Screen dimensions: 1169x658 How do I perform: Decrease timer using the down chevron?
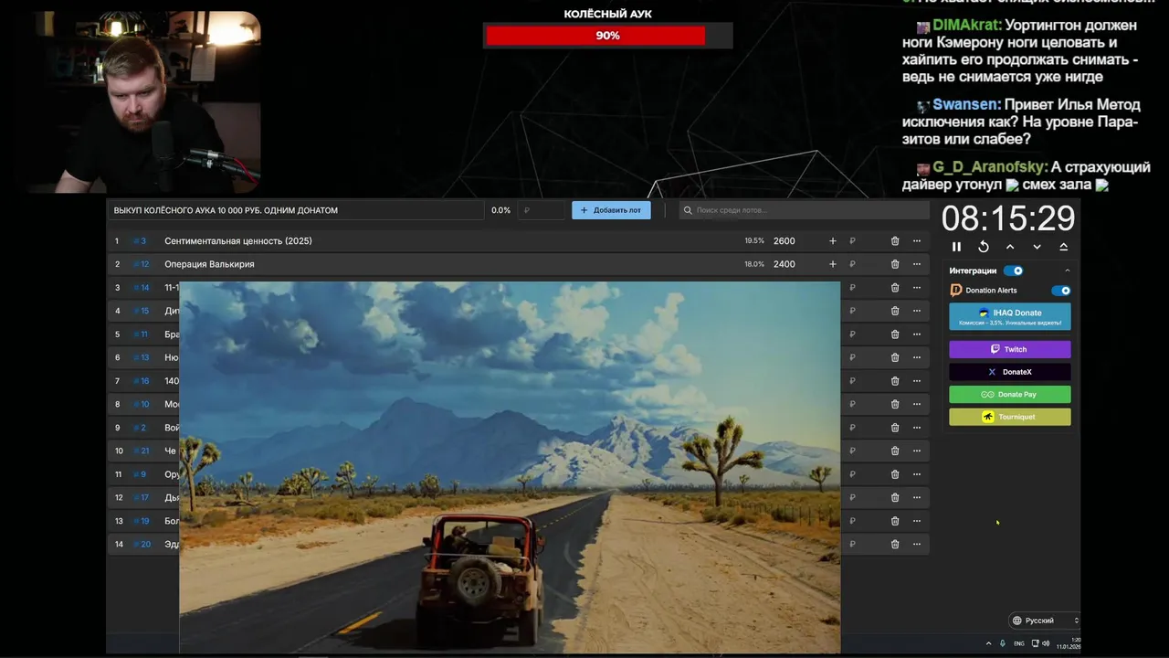pyautogui.click(x=1037, y=247)
